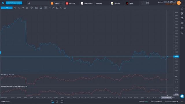This screenshot has width=185, height=104.
Task: Click the zoom in magnifier icon
Action: [x=19, y=8]
